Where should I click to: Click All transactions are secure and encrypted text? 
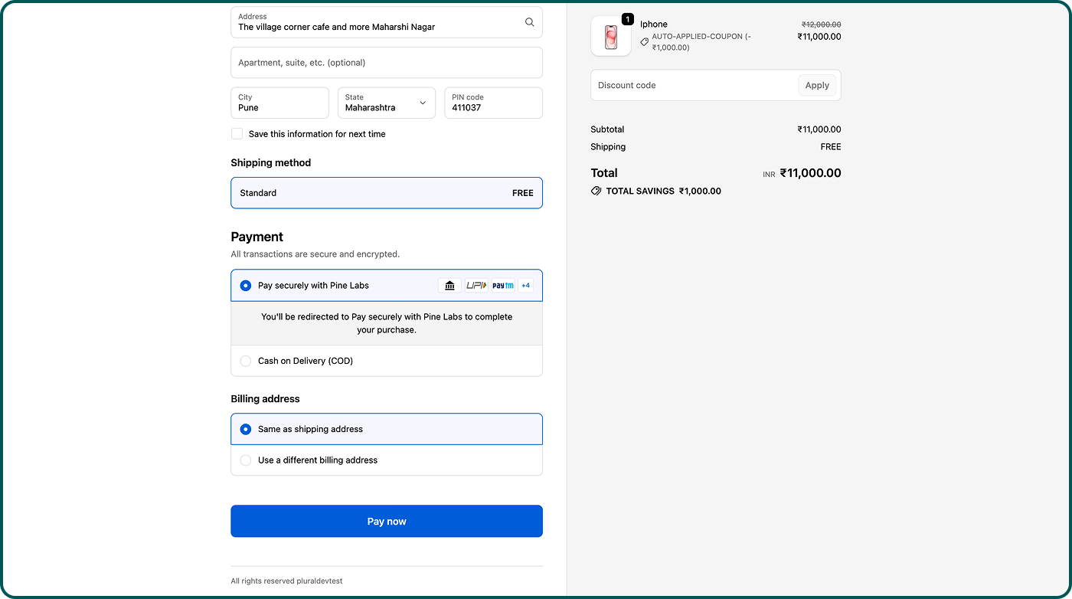pos(315,254)
